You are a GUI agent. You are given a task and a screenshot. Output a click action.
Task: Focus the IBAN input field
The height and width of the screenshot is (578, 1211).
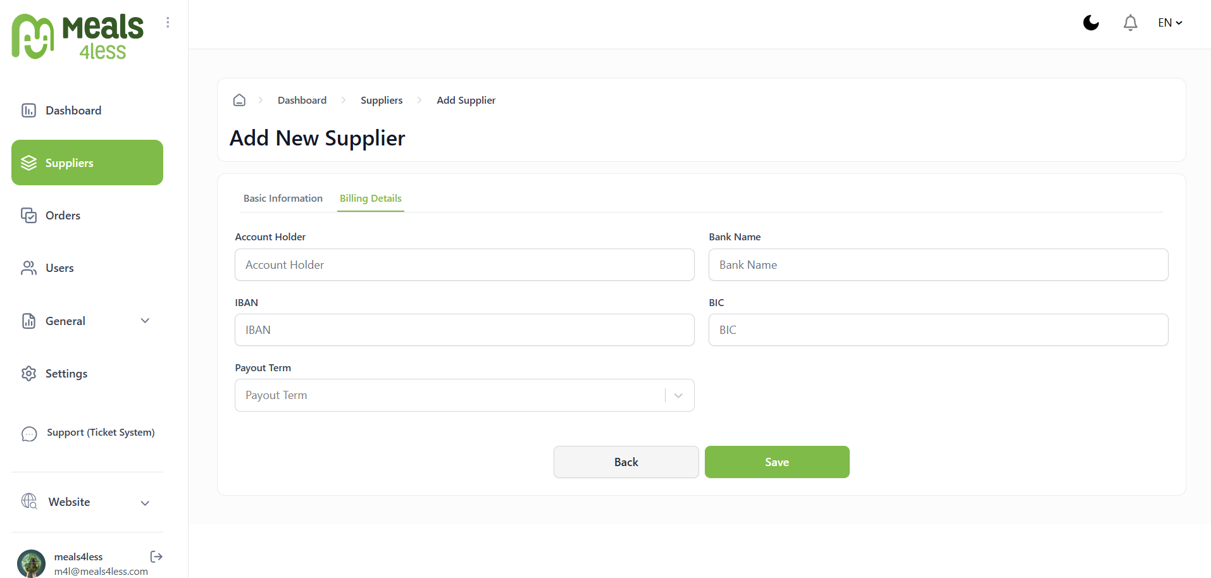tap(464, 330)
